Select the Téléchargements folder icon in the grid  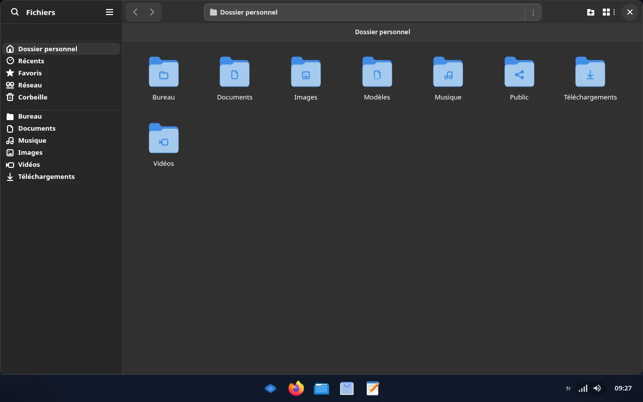click(590, 72)
